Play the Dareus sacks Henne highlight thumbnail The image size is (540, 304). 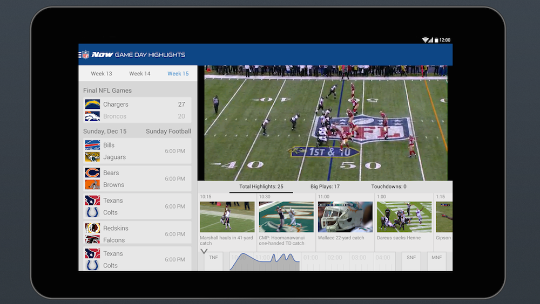click(x=404, y=217)
